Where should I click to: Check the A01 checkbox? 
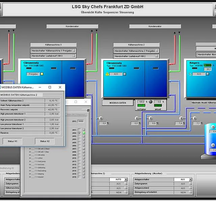point(79,130)
